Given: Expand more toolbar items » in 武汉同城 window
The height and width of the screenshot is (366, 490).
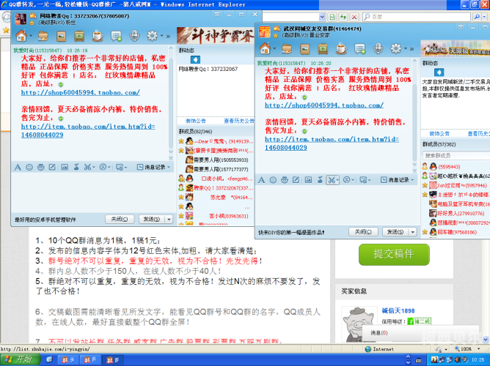Looking at the screenshot, I should tap(412, 49).
